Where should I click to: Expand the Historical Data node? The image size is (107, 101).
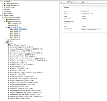pos(2,8)
